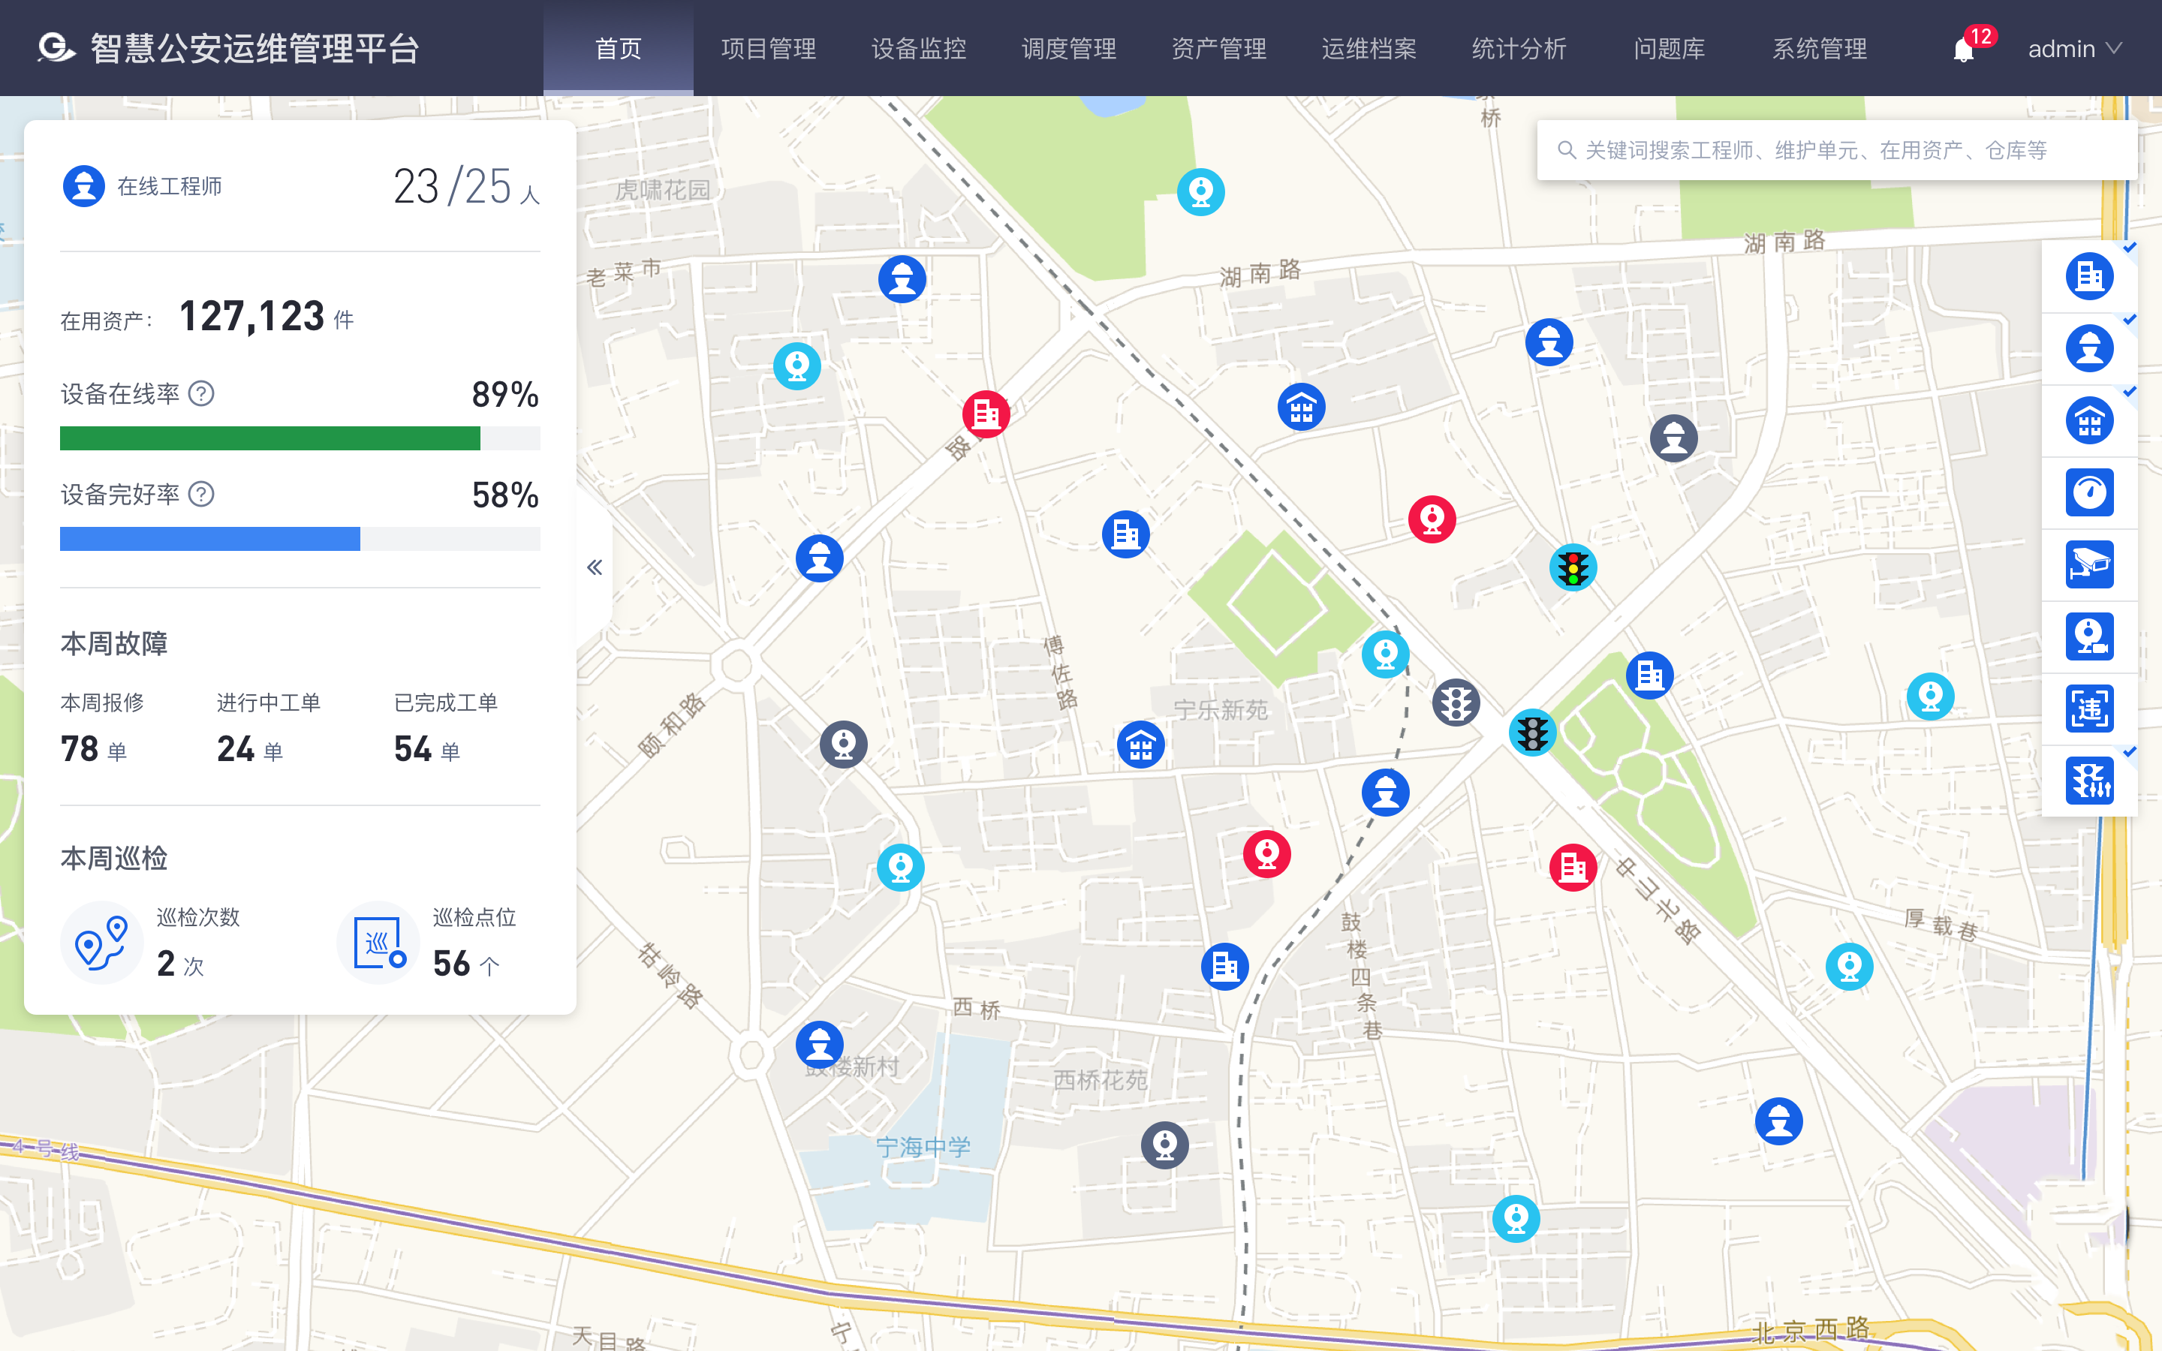
Task: Open the 运维档案 tab
Action: [1369, 48]
